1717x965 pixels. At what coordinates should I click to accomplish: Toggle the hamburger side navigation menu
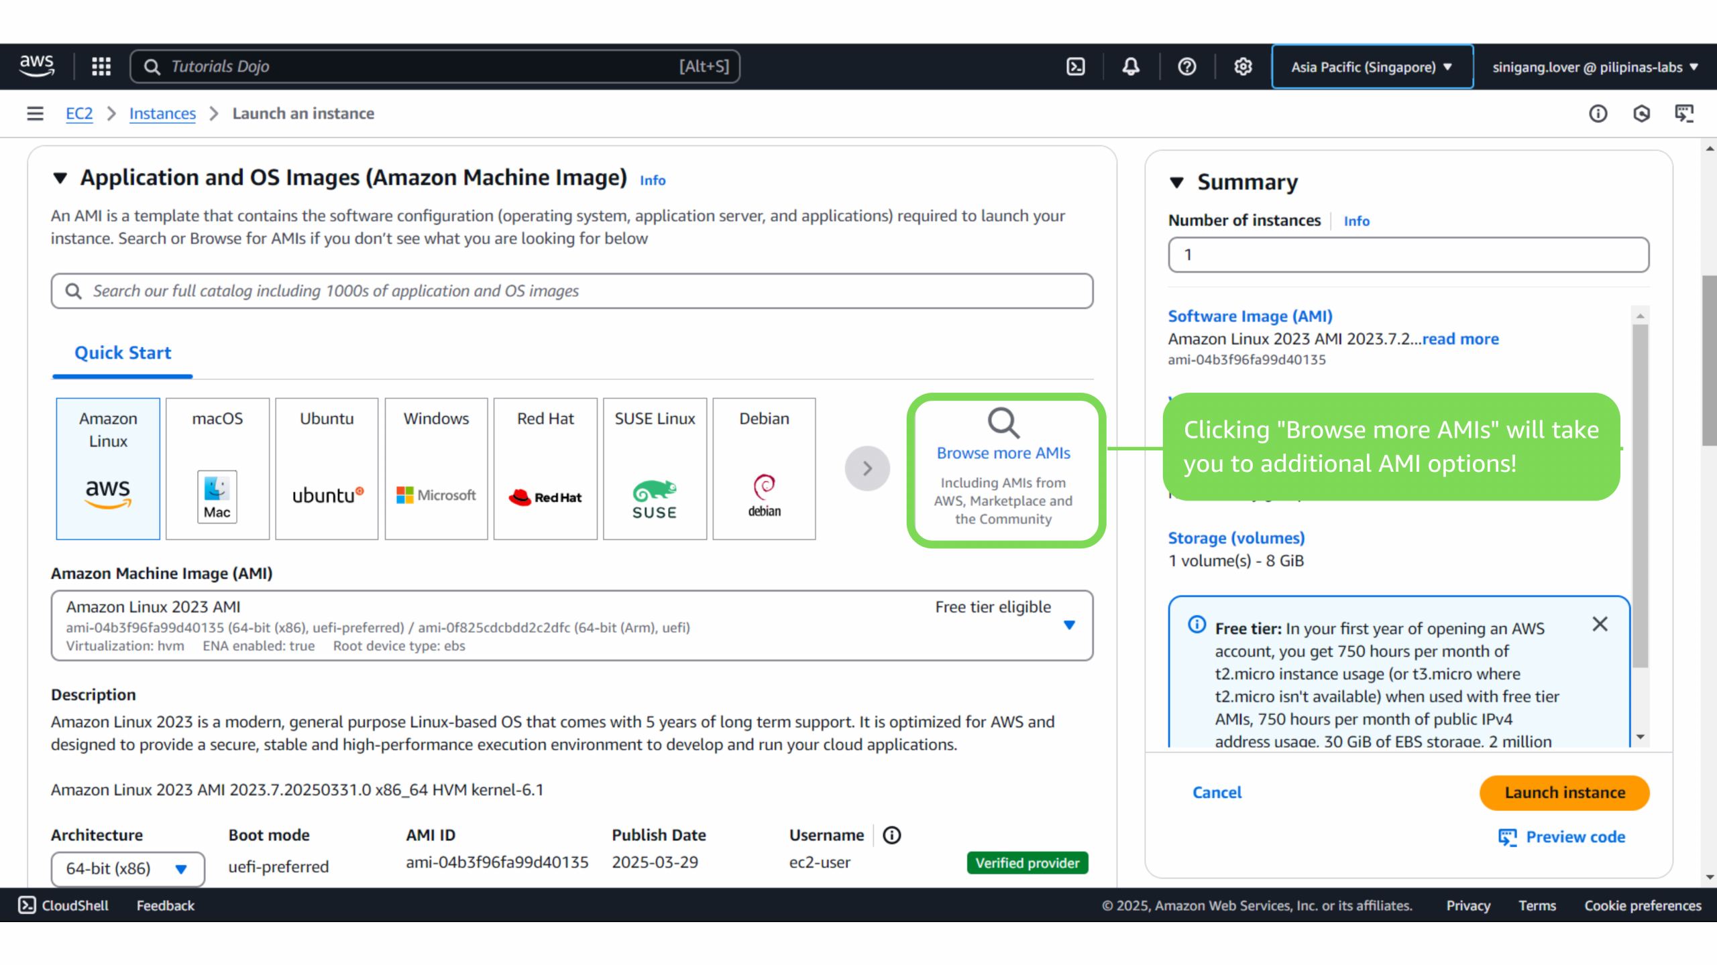(x=35, y=113)
